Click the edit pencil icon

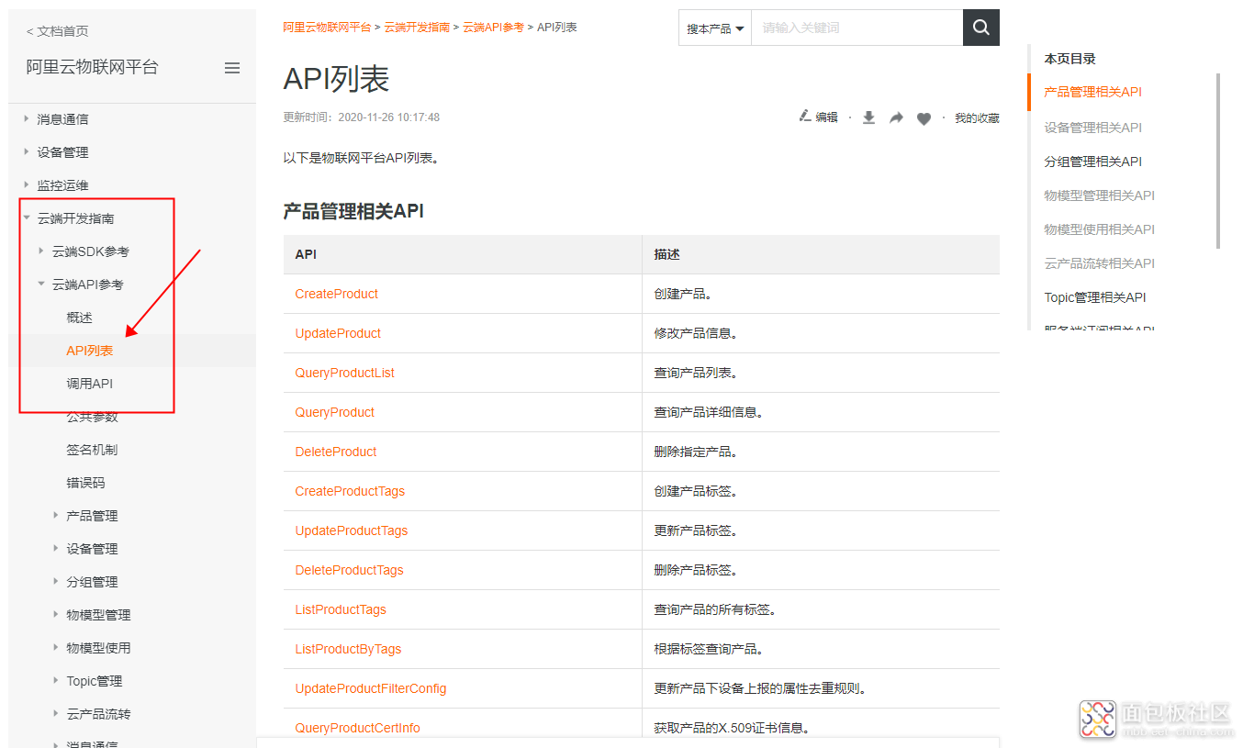pos(805,117)
